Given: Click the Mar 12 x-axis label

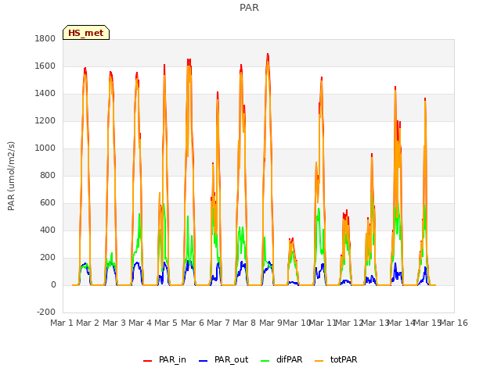Looking at the screenshot, I should (349, 323).
